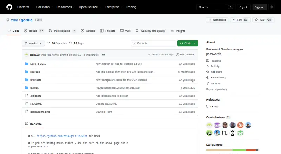Screen dimensions: 281x154
Task: Open the Platform menu
Action: click(x=25, y=7)
